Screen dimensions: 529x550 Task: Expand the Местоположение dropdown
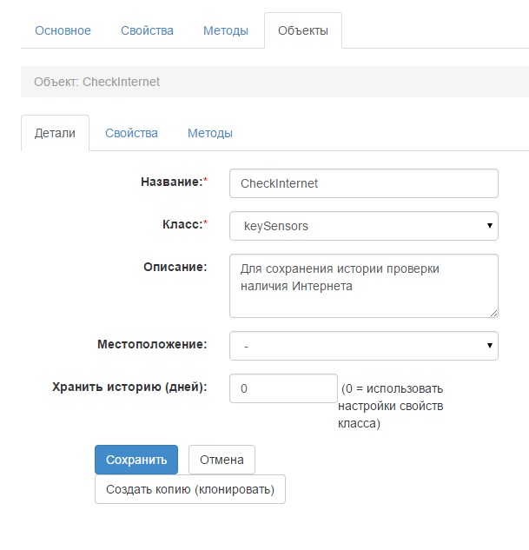tap(363, 346)
